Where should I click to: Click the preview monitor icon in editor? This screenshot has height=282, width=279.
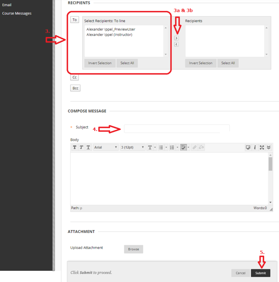(248, 148)
